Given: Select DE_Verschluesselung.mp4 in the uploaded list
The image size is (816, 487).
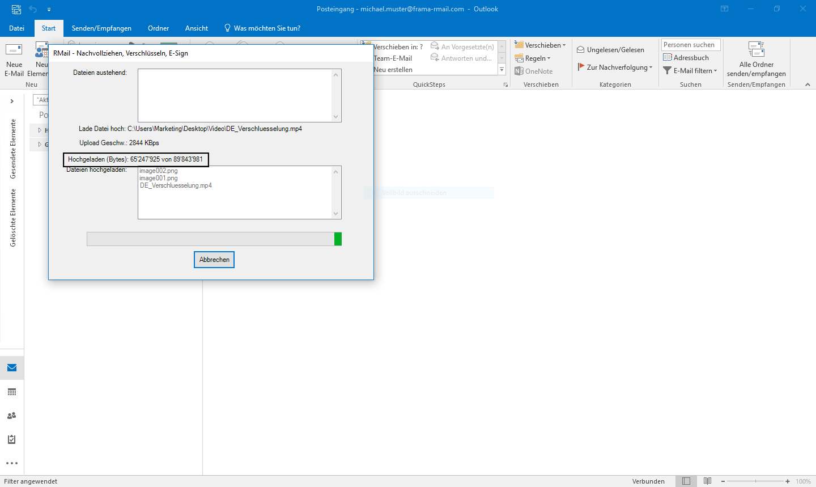Looking at the screenshot, I should [176, 185].
